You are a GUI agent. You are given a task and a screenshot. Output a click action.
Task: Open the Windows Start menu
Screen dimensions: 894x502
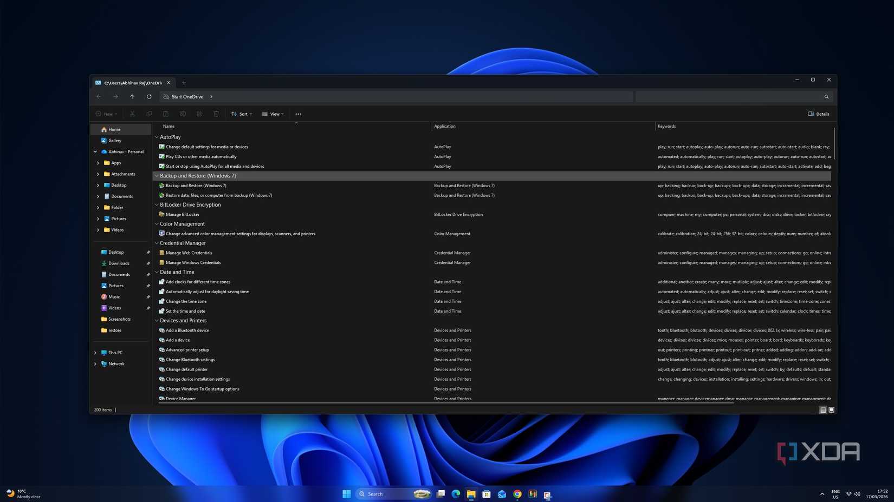(x=347, y=494)
